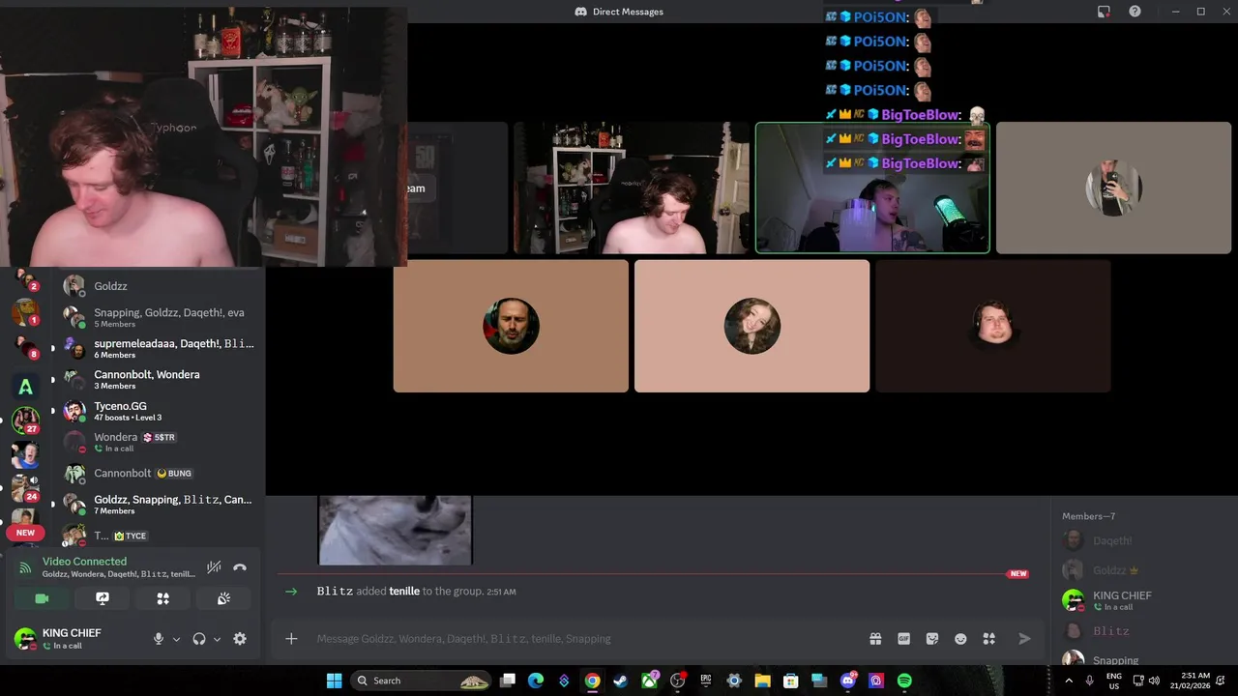Image resolution: width=1238 pixels, height=696 pixels.
Task: Expand the Tyceno.GG entry arrow
Action: (x=53, y=410)
